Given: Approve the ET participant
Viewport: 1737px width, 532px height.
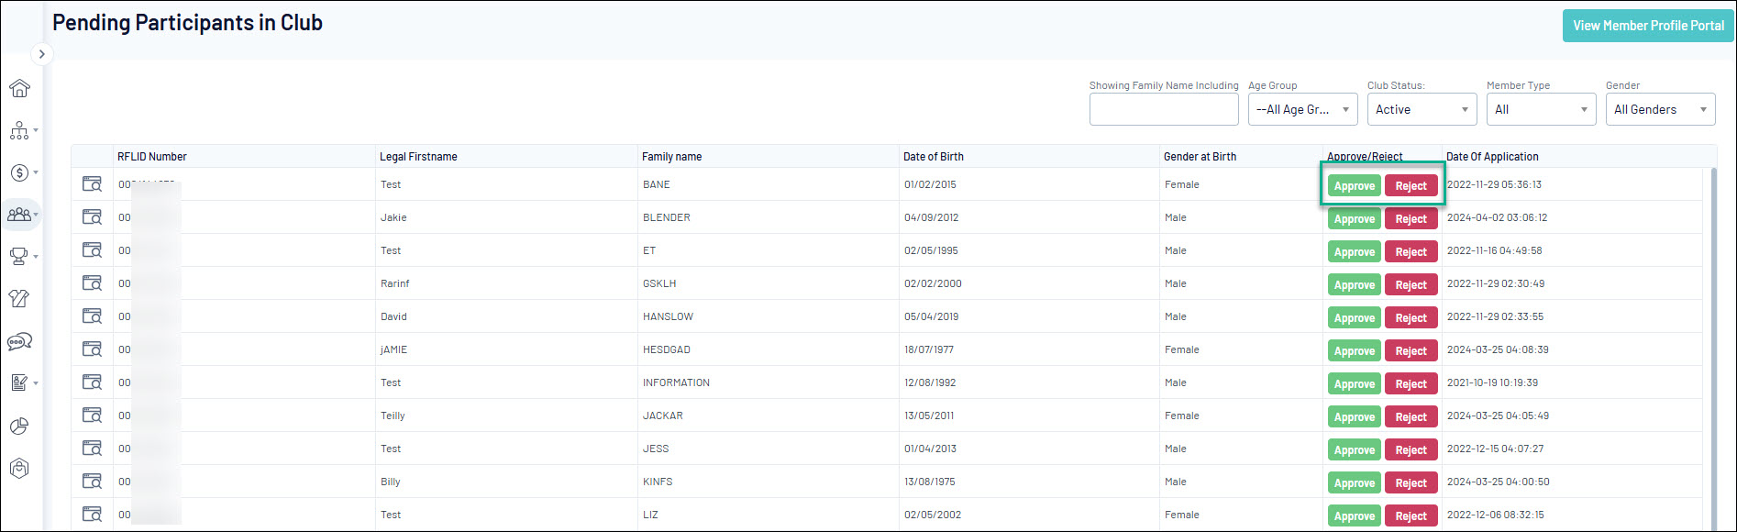Looking at the screenshot, I should click(x=1355, y=251).
